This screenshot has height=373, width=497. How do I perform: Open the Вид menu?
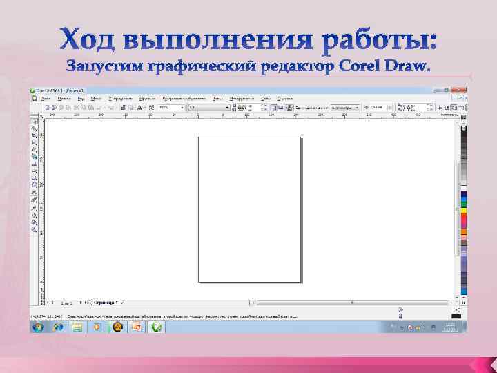[x=81, y=98]
